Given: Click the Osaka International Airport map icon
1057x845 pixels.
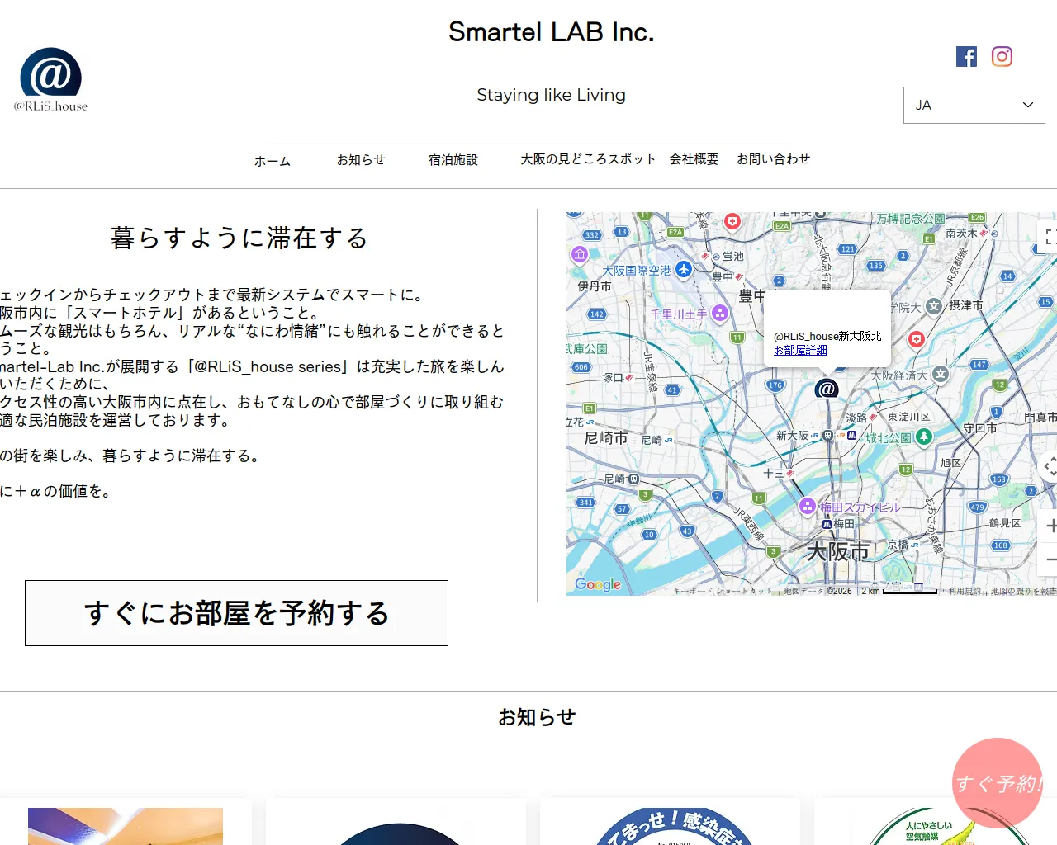Looking at the screenshot, I should [683, 270].
